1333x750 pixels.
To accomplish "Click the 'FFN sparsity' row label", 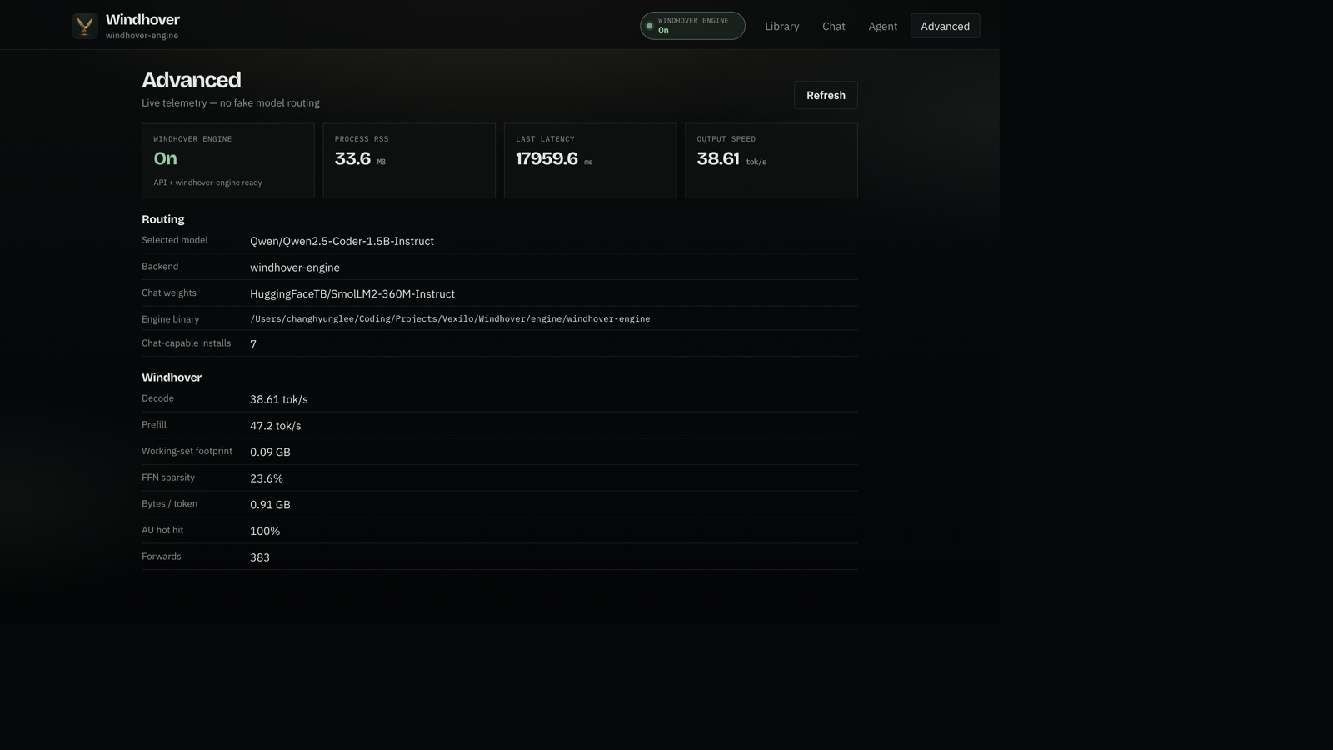I will (168, 477).
